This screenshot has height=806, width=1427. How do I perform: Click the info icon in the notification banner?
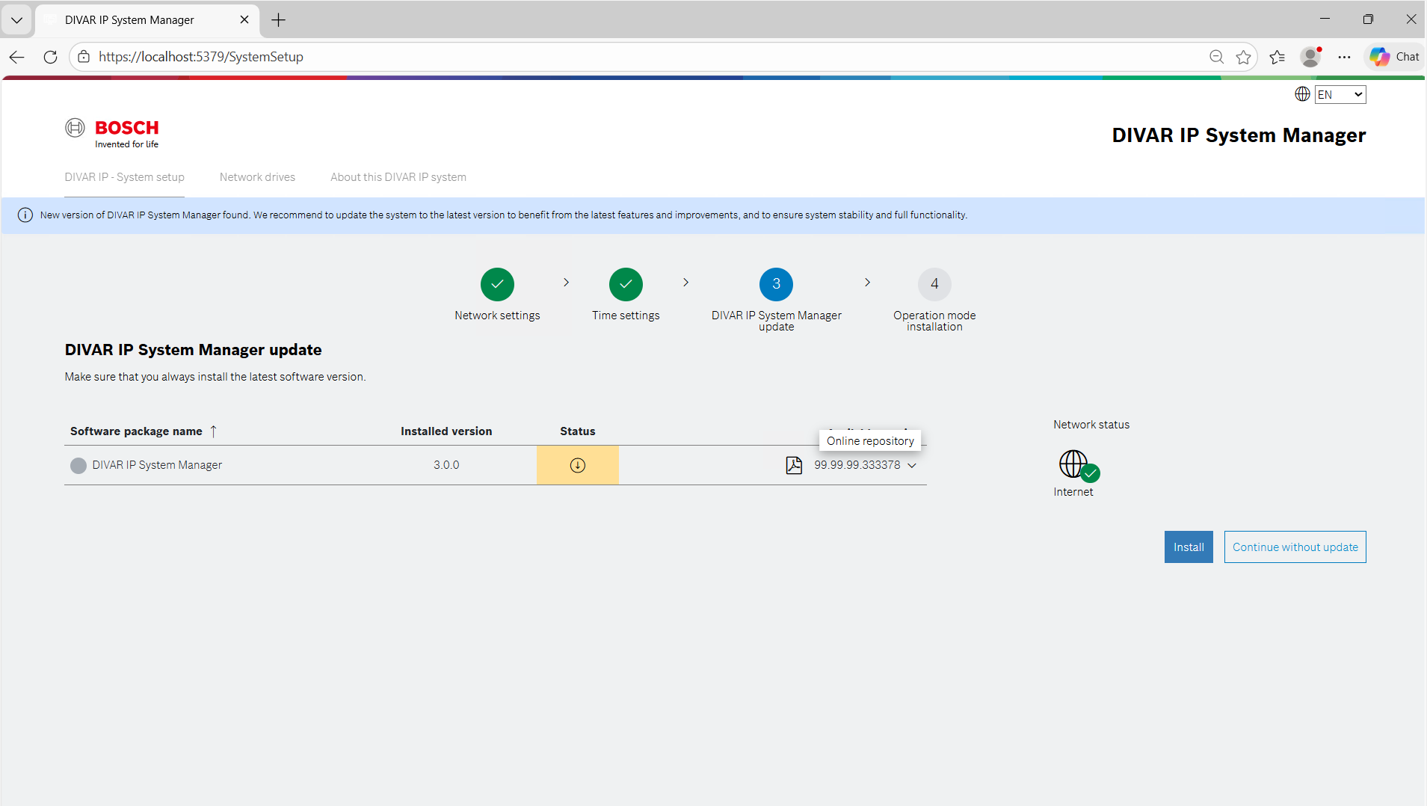coord(25,215)
